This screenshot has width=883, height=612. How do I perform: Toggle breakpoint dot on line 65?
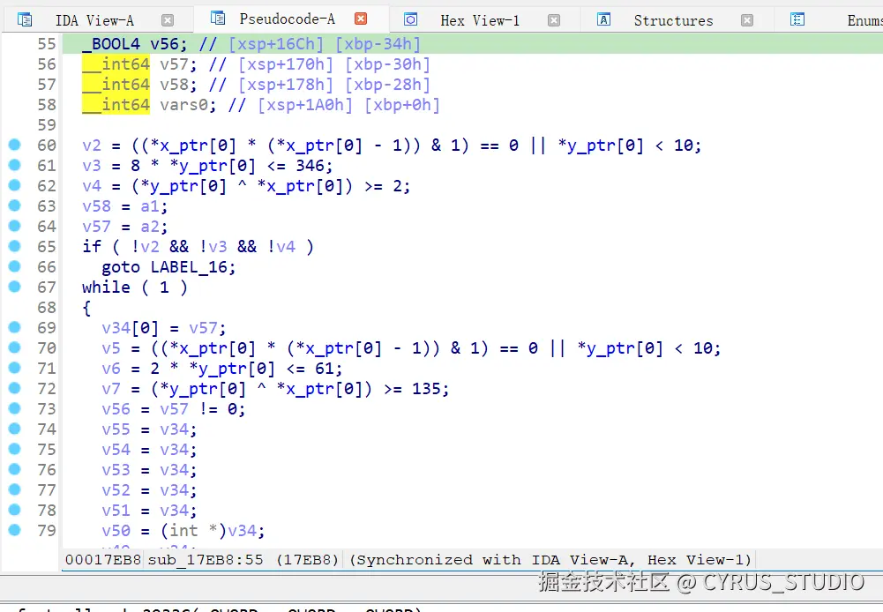click(x=15, y=246)
